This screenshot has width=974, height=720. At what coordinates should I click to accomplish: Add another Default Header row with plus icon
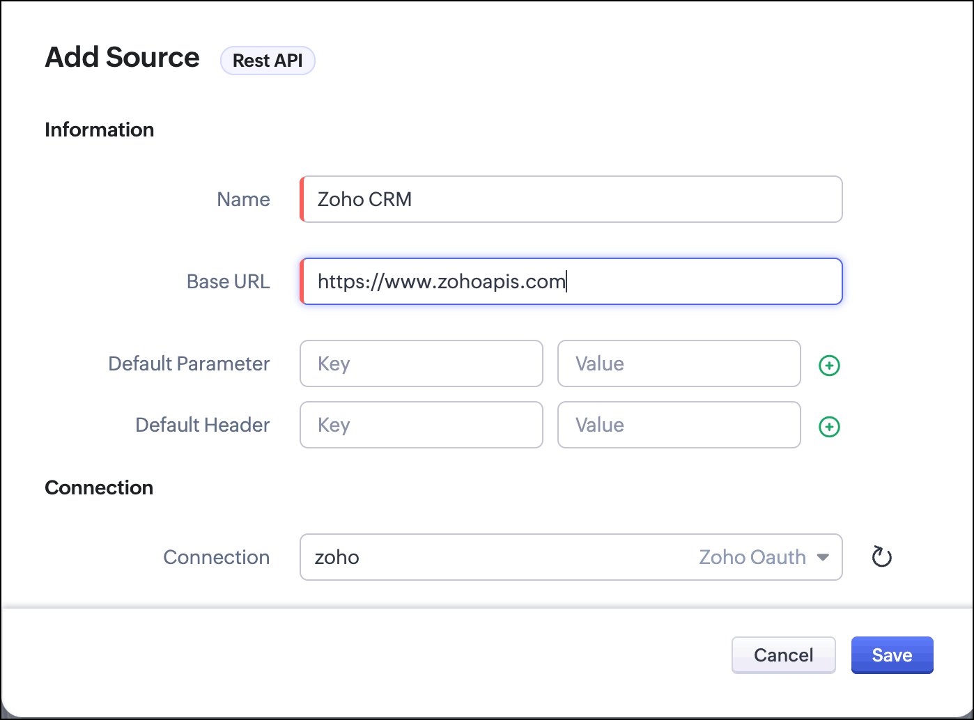829,426
